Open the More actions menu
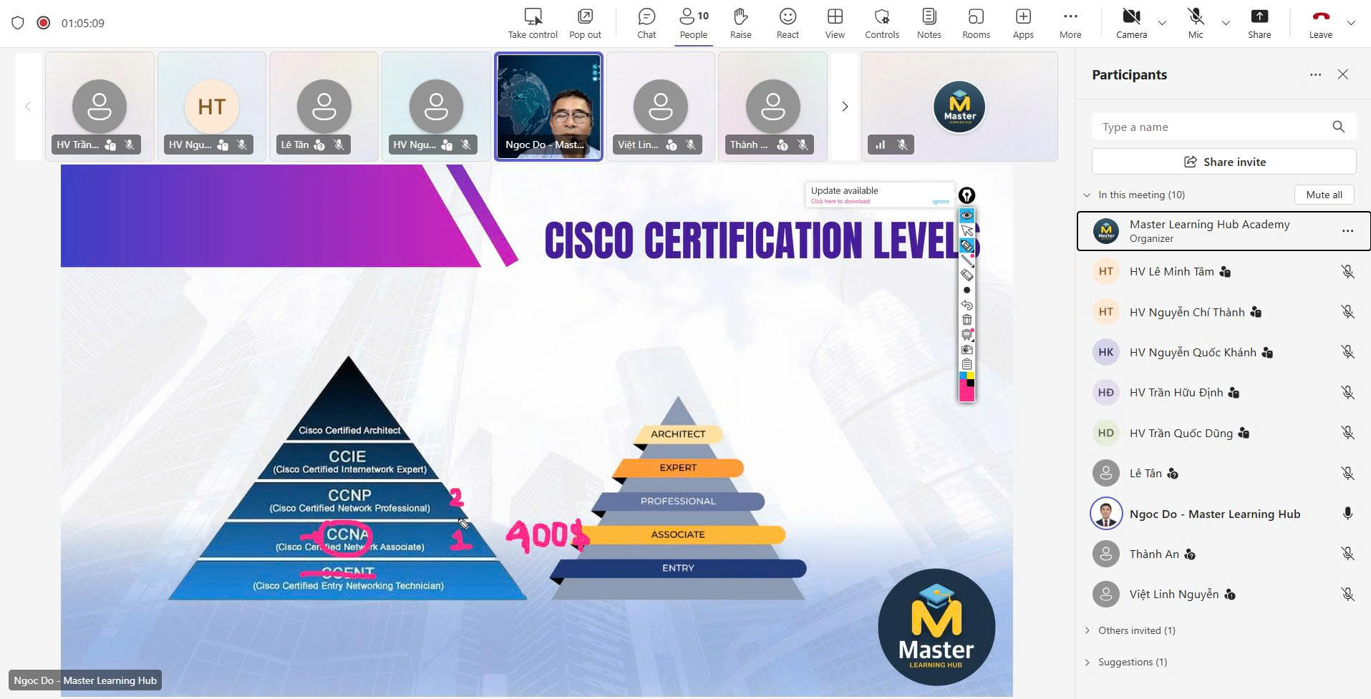This screenshot has height=699, width=1371. click(x=1070, y=23)
